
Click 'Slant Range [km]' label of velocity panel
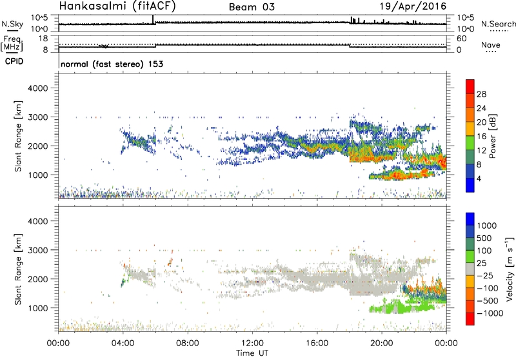pos(18,269)
